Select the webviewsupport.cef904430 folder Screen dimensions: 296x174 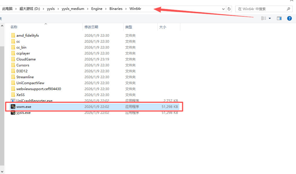(x=38, y=89)
